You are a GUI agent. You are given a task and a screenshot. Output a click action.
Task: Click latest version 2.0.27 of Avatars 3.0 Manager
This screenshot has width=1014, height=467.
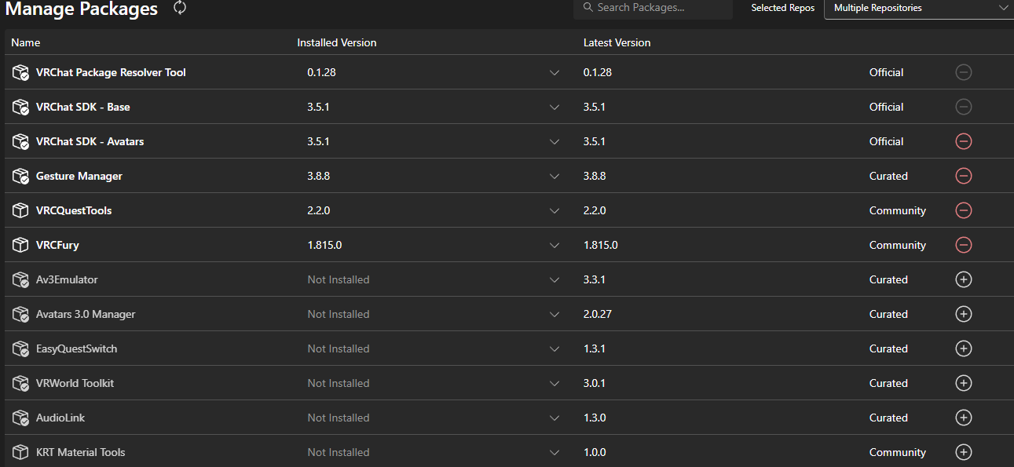[x=598, y=314]
